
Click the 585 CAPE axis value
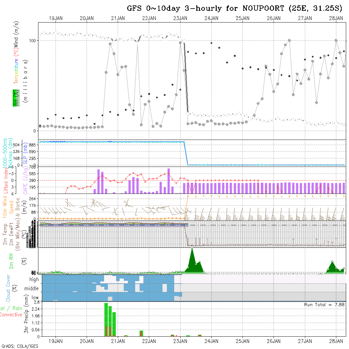[x=32, y=174]
